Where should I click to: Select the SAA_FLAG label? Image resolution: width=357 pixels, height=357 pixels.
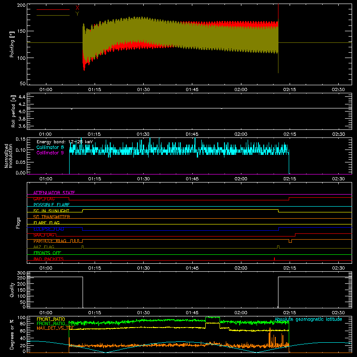(44, 235)
